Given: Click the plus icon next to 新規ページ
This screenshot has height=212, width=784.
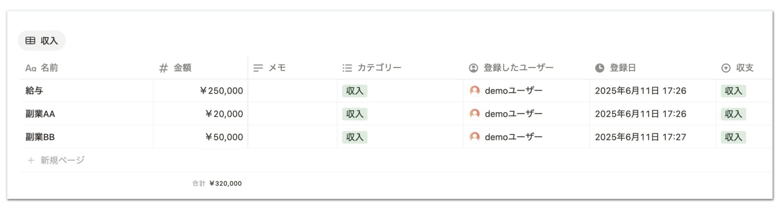Looking at the screenshot, I should pos(31,160).
